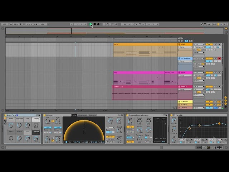The height and width of the screenshot is (172, 229).
Task: Switch to Session View selector icon
Action: [226, 32]
